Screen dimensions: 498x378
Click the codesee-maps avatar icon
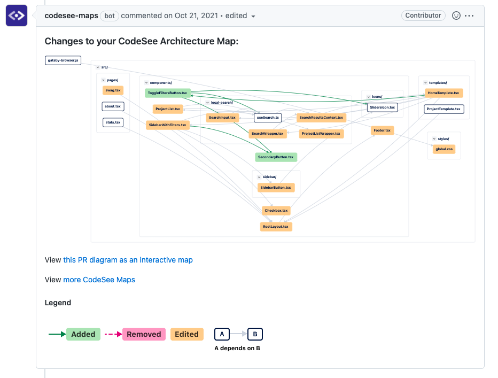tap(17, 16)
